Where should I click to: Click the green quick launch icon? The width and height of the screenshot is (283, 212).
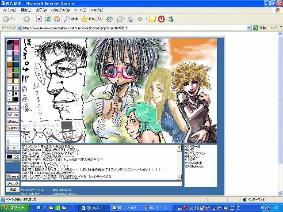click(x=57, y=208)
